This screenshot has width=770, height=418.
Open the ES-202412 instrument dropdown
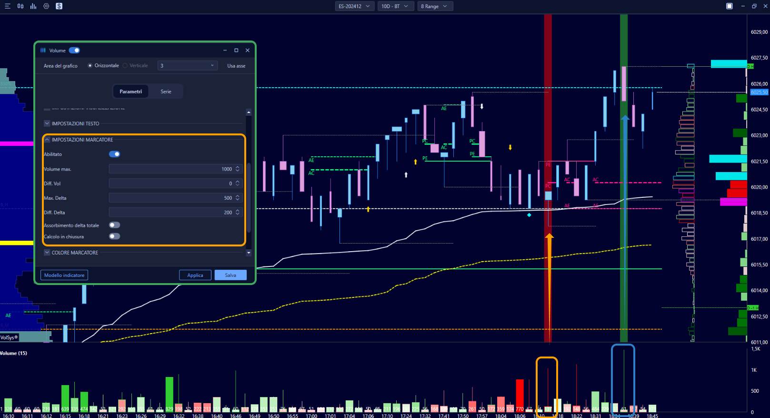[354, 6]
